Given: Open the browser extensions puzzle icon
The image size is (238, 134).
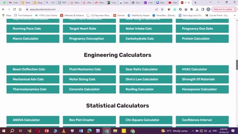Looking at the screenshot, I should [192, 9].
